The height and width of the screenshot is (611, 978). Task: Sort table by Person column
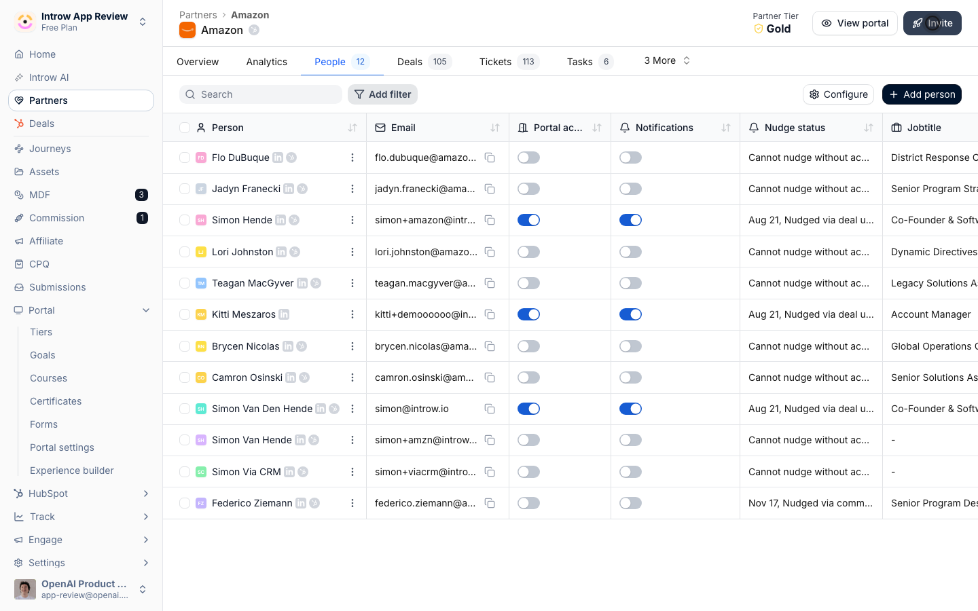[352, 128]
